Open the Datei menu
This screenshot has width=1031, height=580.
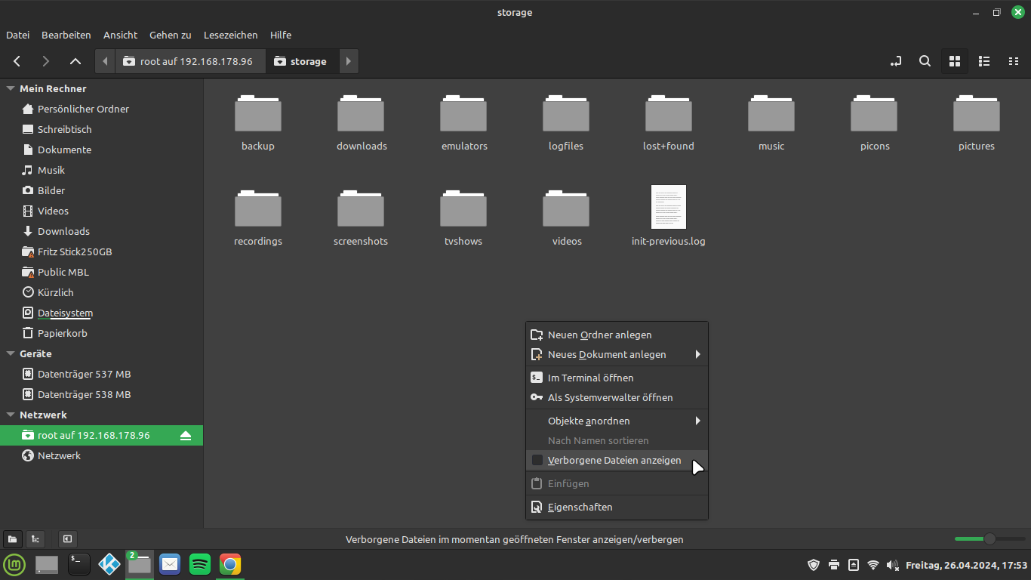pos(17,35)
